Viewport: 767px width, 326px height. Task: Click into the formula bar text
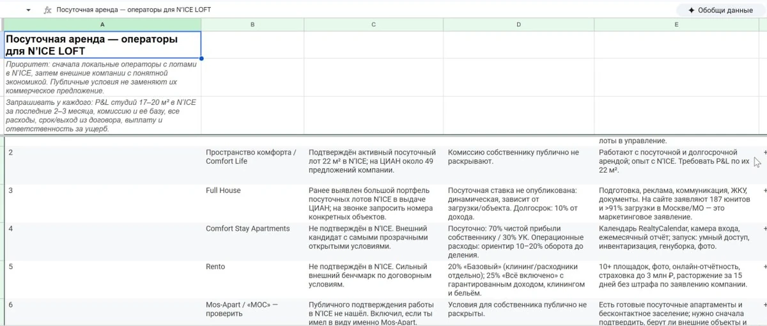click(x=134, y=10)
